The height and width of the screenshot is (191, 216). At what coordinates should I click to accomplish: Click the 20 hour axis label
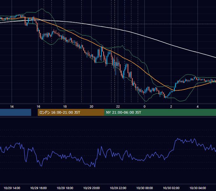pyautogui.click(x=91, y=107)
